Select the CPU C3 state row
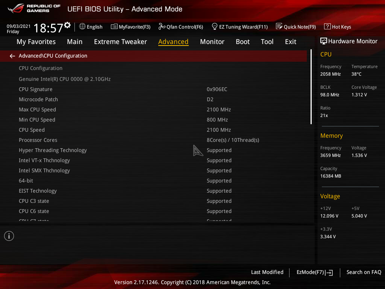The height and width of the screenshot is (289, 385). click(x=153, y=201)
